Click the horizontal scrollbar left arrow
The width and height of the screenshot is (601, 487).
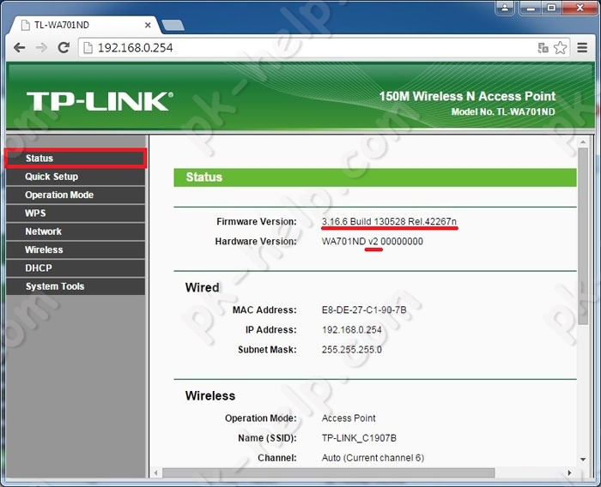[155, 472]
